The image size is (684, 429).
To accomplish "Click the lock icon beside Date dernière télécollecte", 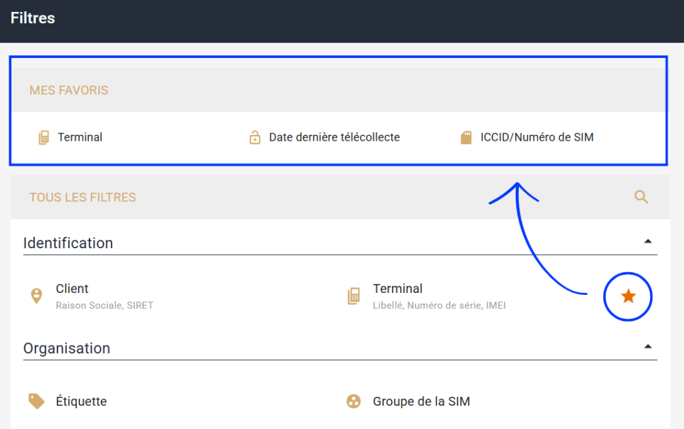I will point(254,138).
